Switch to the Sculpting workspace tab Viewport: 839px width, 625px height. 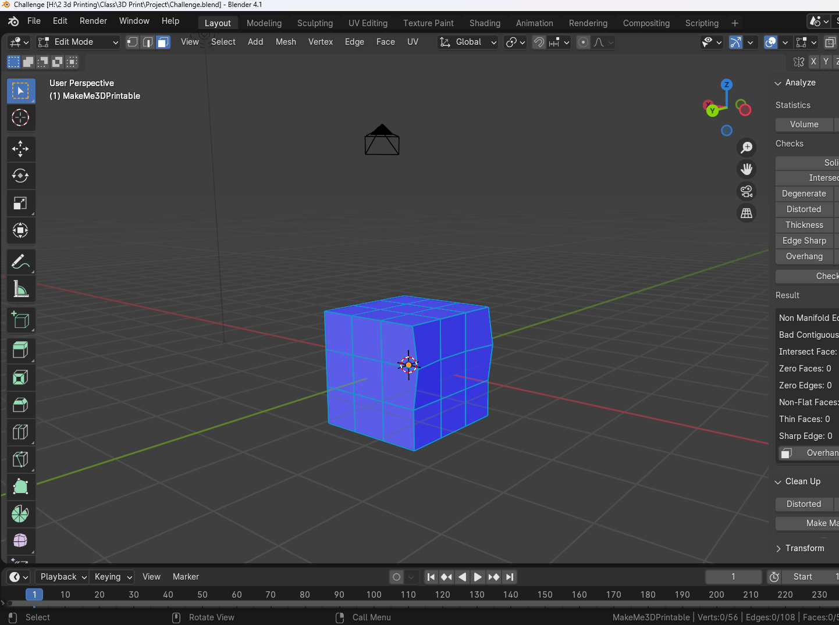point(315,23)
